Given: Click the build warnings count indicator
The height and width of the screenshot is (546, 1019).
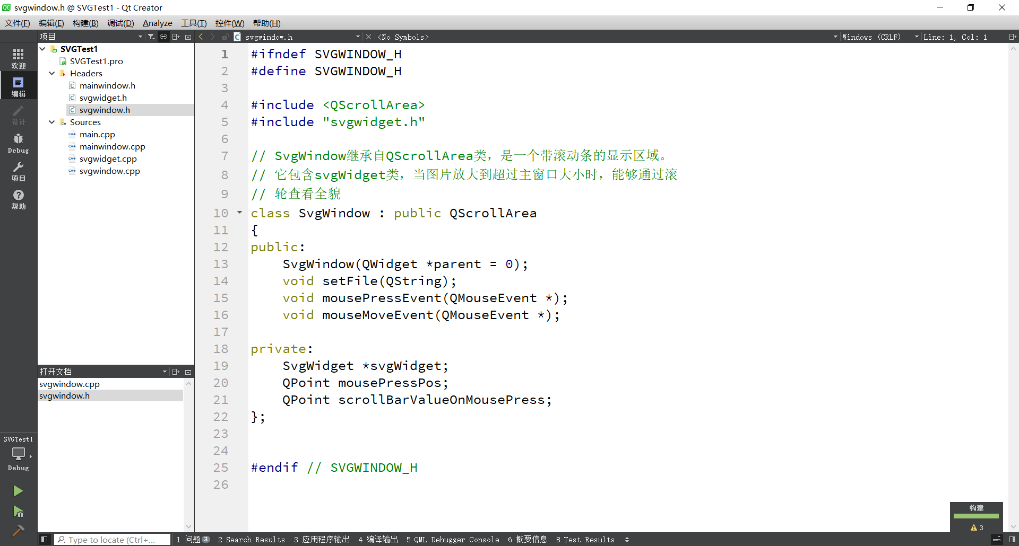Looking at the screenshot, I should 977,527.
